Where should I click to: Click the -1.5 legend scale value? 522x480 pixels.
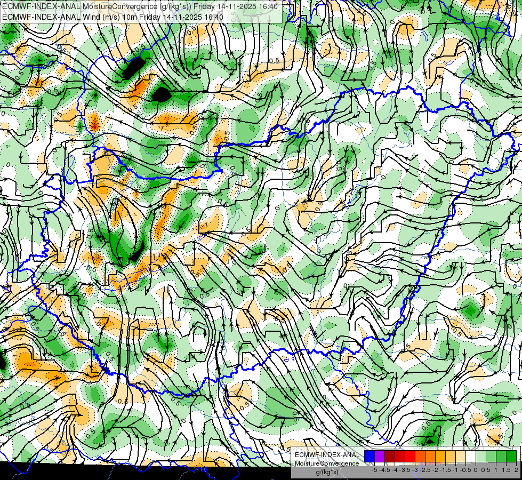click(446, 470)
